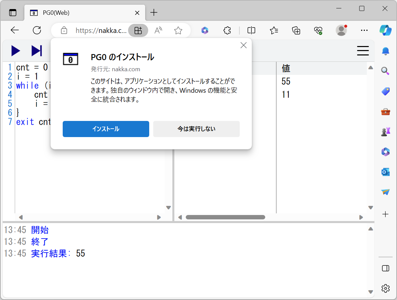The image size is (397, 300).
Task: Toggle the split screen icon
Action: pos(251,30)
